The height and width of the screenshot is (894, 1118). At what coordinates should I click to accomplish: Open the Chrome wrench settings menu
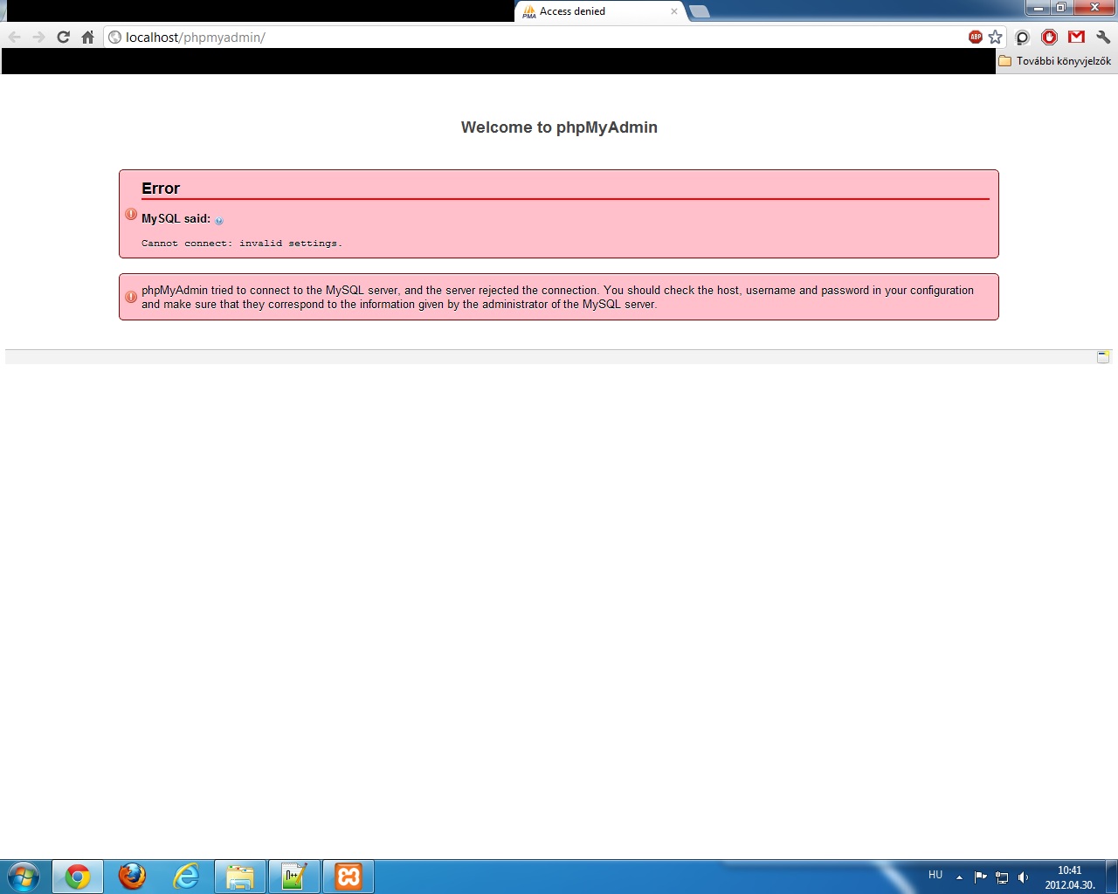coord(1103,37)
